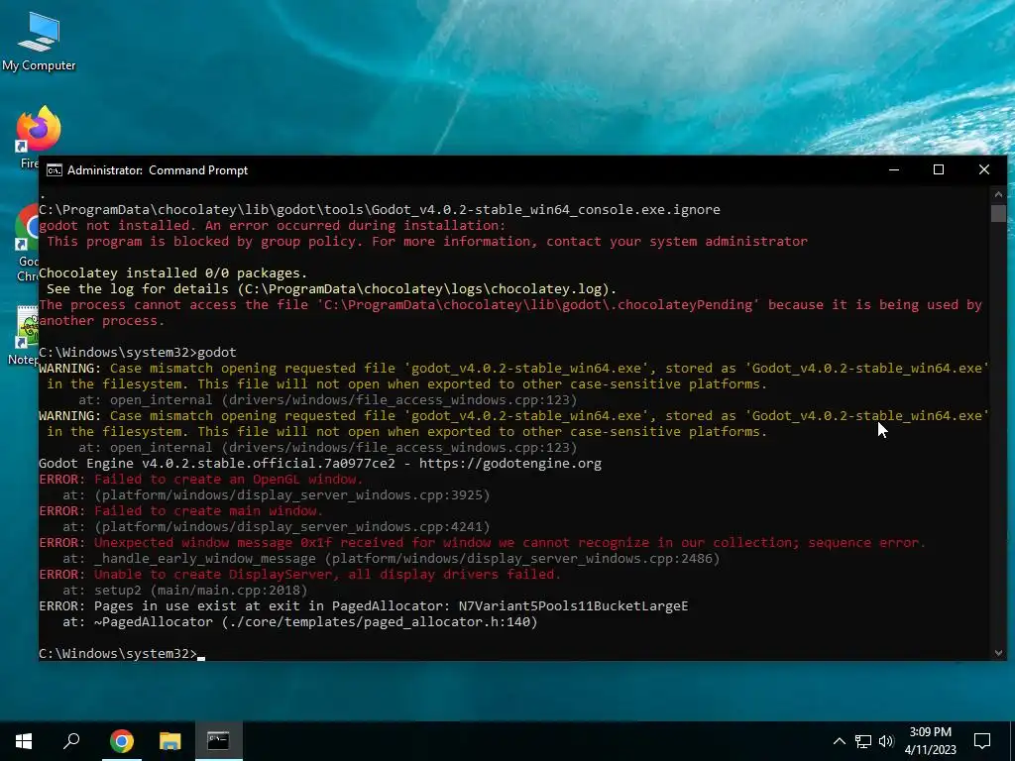Click the 'Godot Engine v4.0.2.stable.official' line
Screen dimensions: 1015x761
[x=320, y=464]
